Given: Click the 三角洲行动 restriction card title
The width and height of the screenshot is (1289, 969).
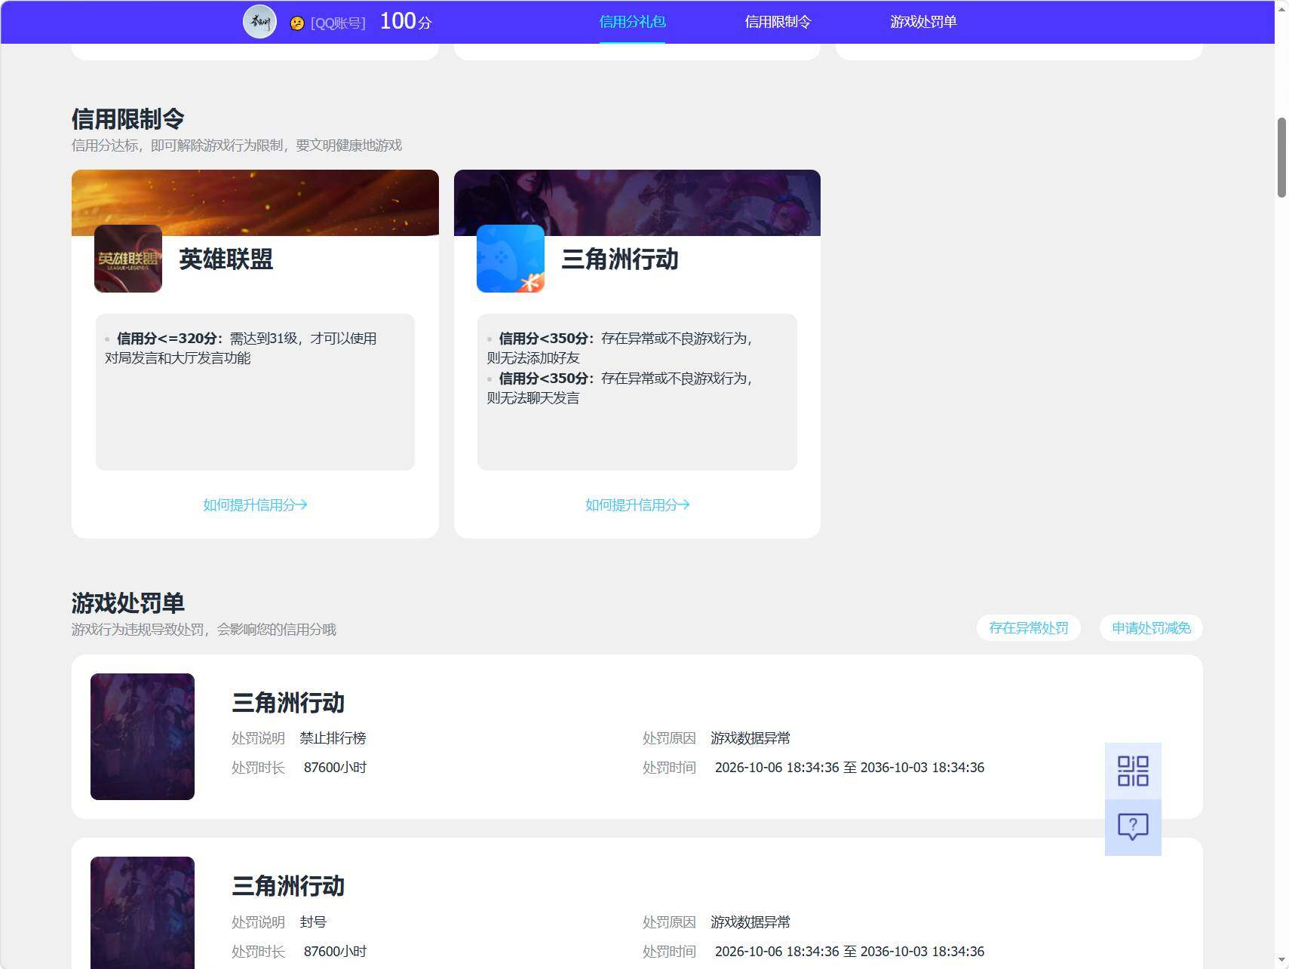Looking at the screenshot, I should click(x=620, y=259).
